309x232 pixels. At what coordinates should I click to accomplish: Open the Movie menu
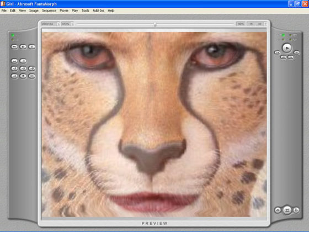pyautogui.click(x=64, y=10)
